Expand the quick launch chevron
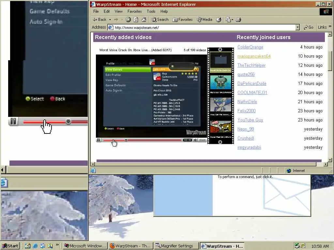334x250 pixels. (57, 245)
